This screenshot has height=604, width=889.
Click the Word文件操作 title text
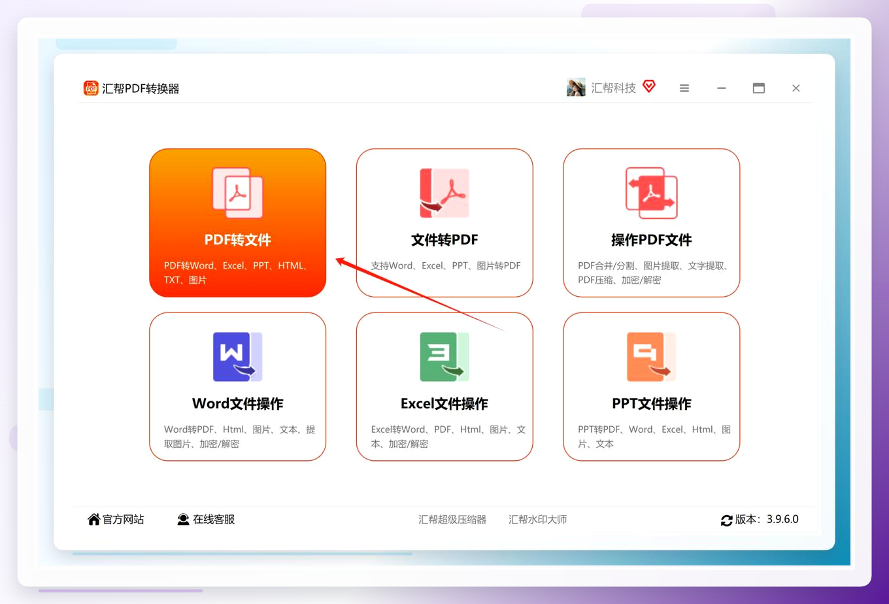pyautogui.click(x=237, y=403)
